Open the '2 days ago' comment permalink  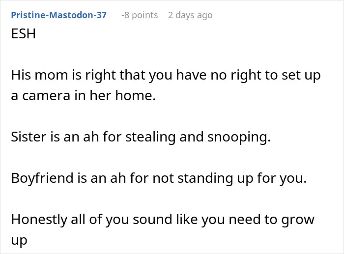(190, 15)
